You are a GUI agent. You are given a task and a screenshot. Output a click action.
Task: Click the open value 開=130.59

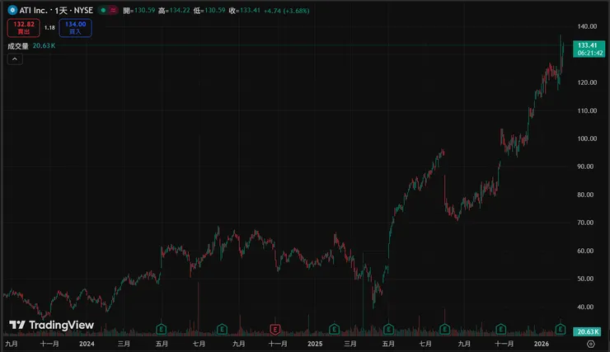(x=138, y=11)
